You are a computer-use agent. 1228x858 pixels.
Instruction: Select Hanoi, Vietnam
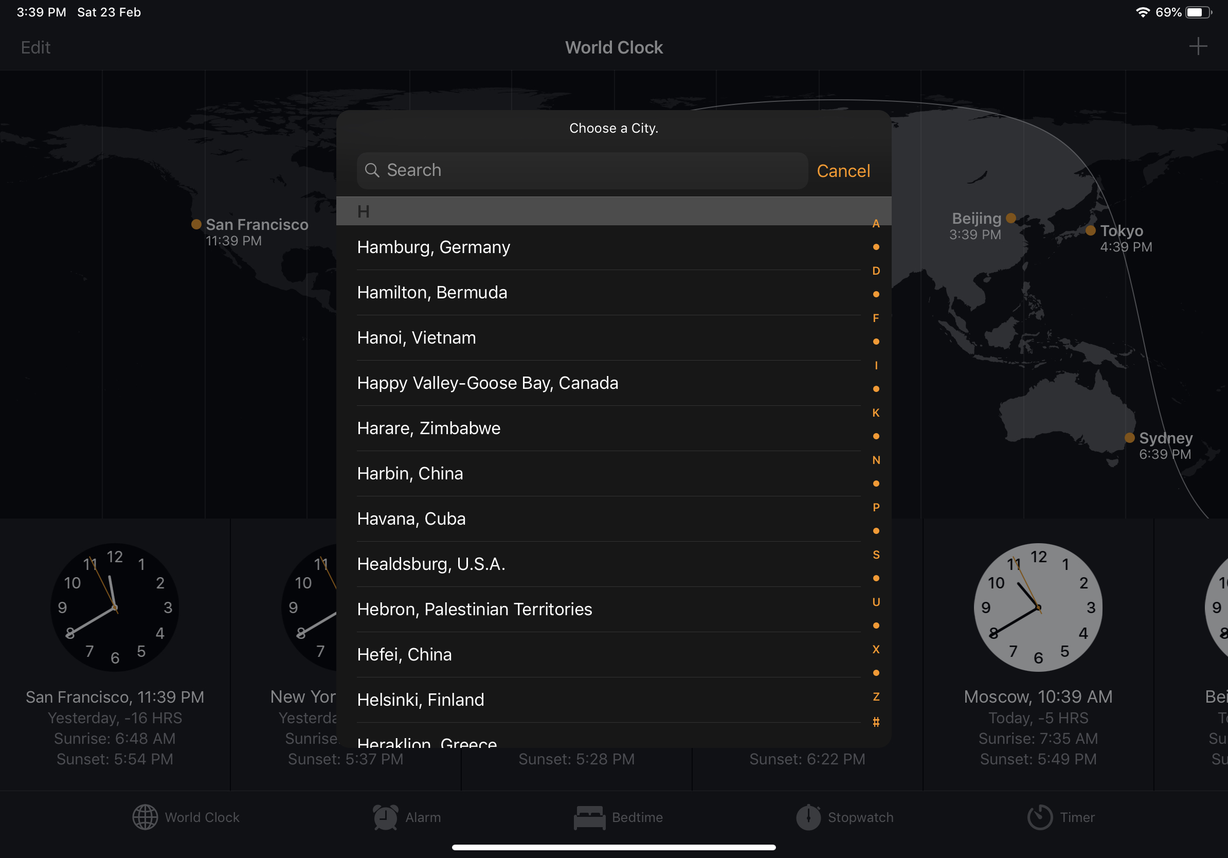609,337
